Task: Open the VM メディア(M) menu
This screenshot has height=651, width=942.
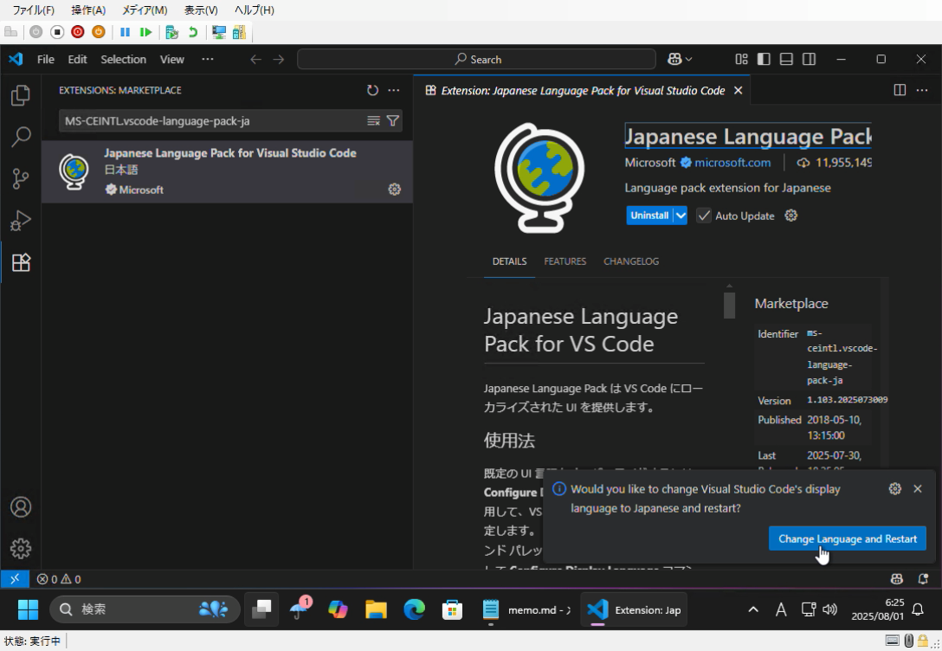Action: click(x=145, y=10)
